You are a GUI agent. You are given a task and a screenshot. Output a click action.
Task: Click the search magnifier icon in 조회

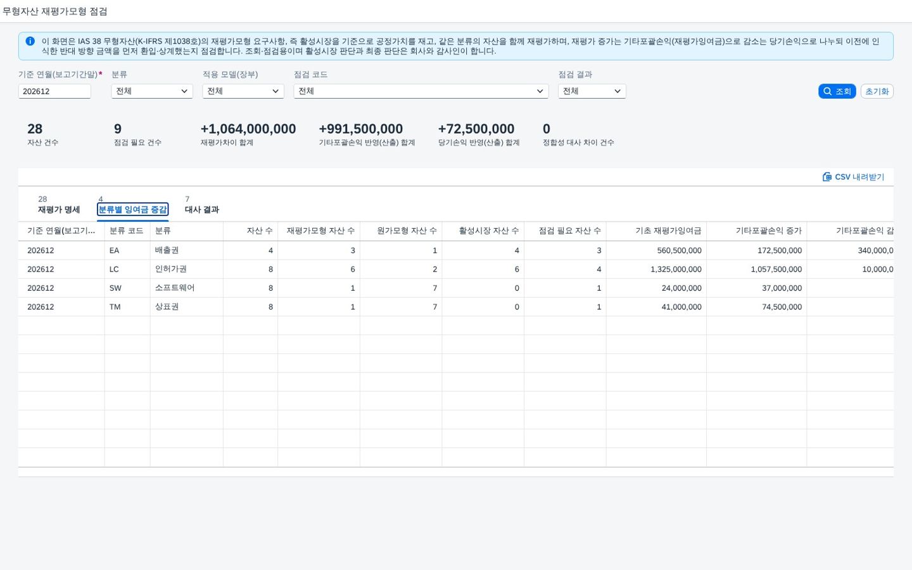827,91
